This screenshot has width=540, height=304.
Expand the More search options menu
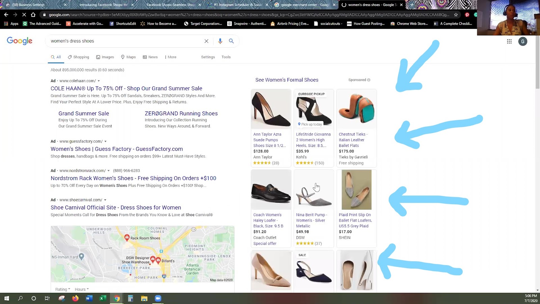click(x=170, y=57)
